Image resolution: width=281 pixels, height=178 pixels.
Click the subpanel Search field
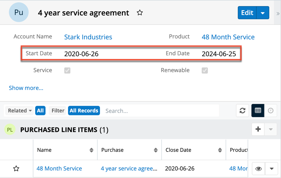(160, 111)
